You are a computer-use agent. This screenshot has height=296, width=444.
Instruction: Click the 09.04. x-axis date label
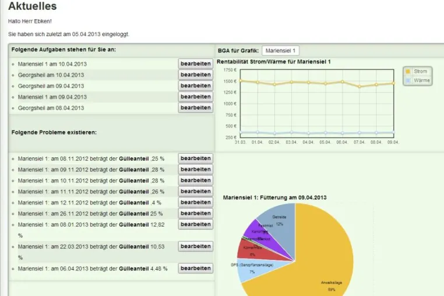[x=393, y=142]
